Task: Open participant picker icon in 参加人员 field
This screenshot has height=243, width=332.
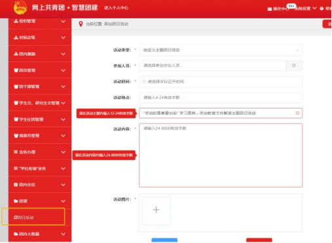Action: (294, 65)
